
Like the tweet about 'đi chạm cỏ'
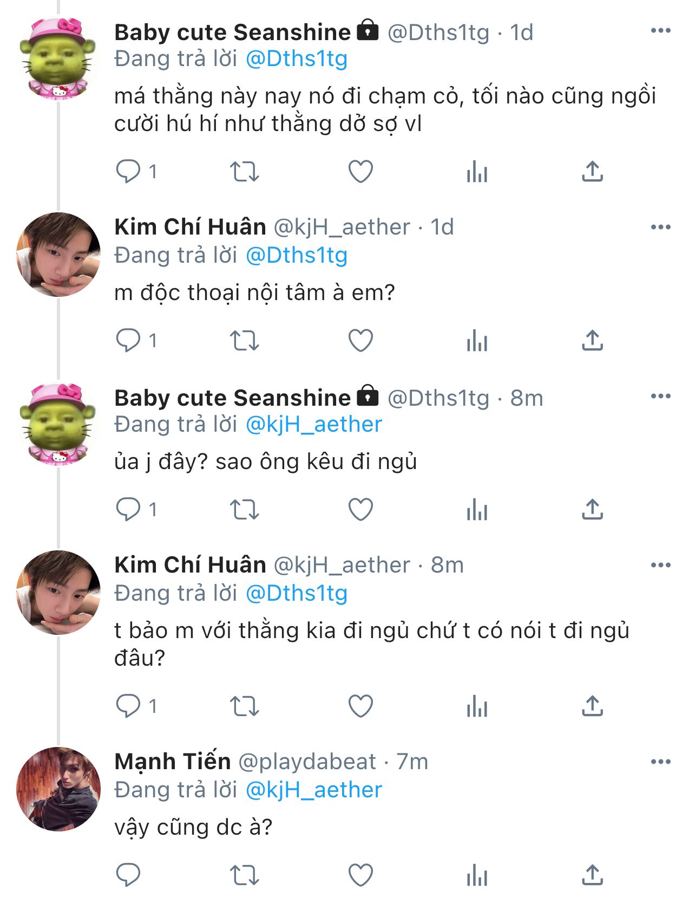tap(360, 172)
